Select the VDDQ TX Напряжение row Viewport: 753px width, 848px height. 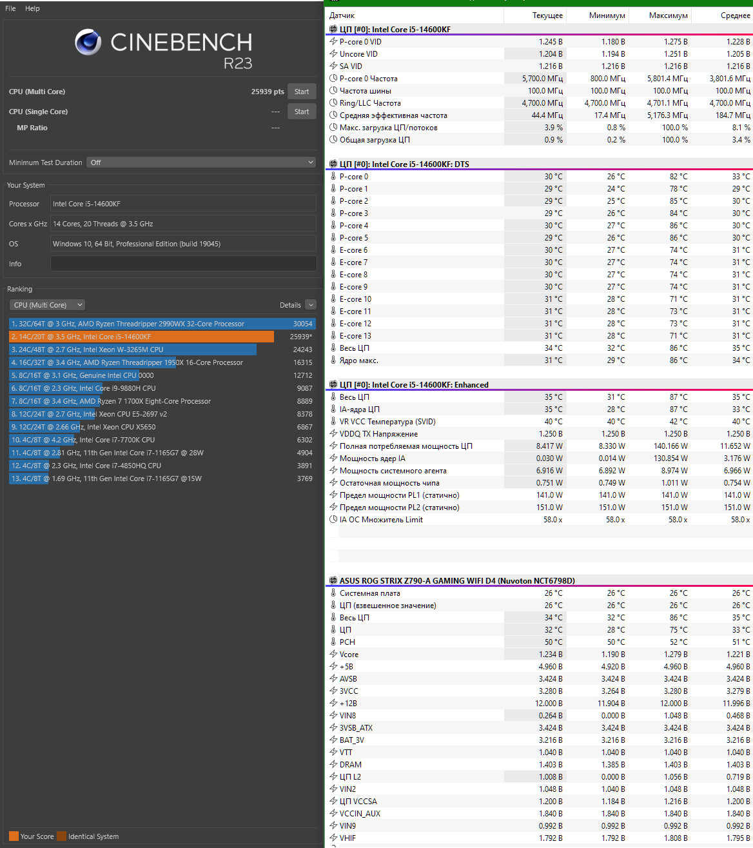[540, 433]
